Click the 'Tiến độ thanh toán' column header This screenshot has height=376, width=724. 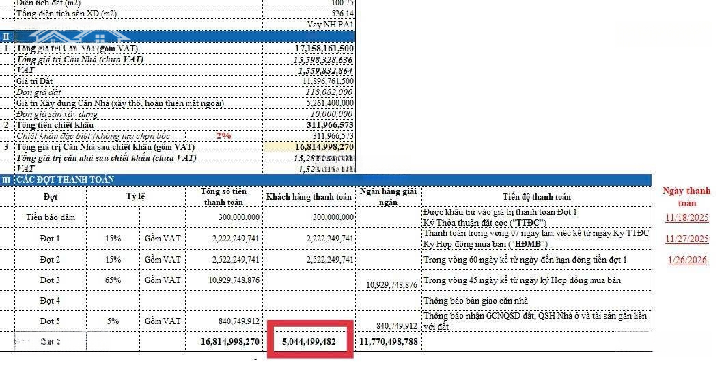pyautogui.click(x=536, y=197)
